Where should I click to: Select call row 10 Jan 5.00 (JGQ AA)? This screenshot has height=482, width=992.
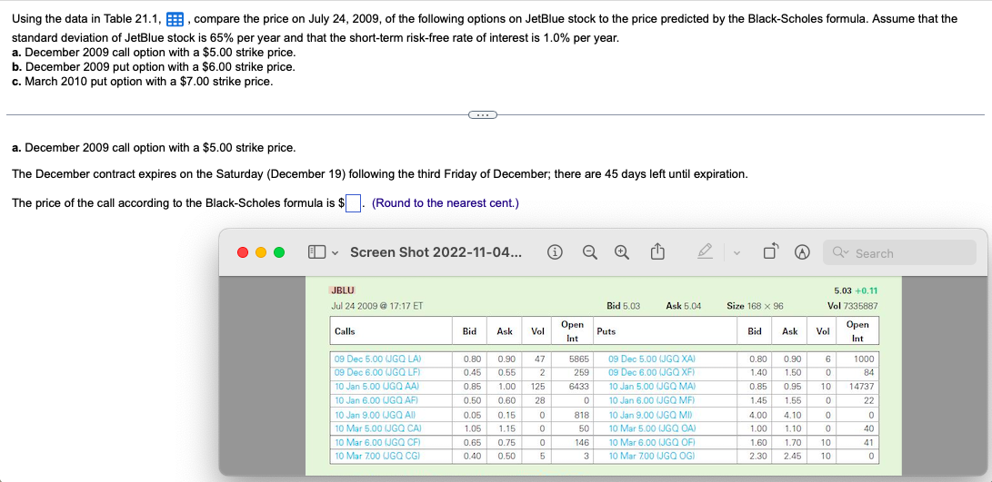(376, 385)
